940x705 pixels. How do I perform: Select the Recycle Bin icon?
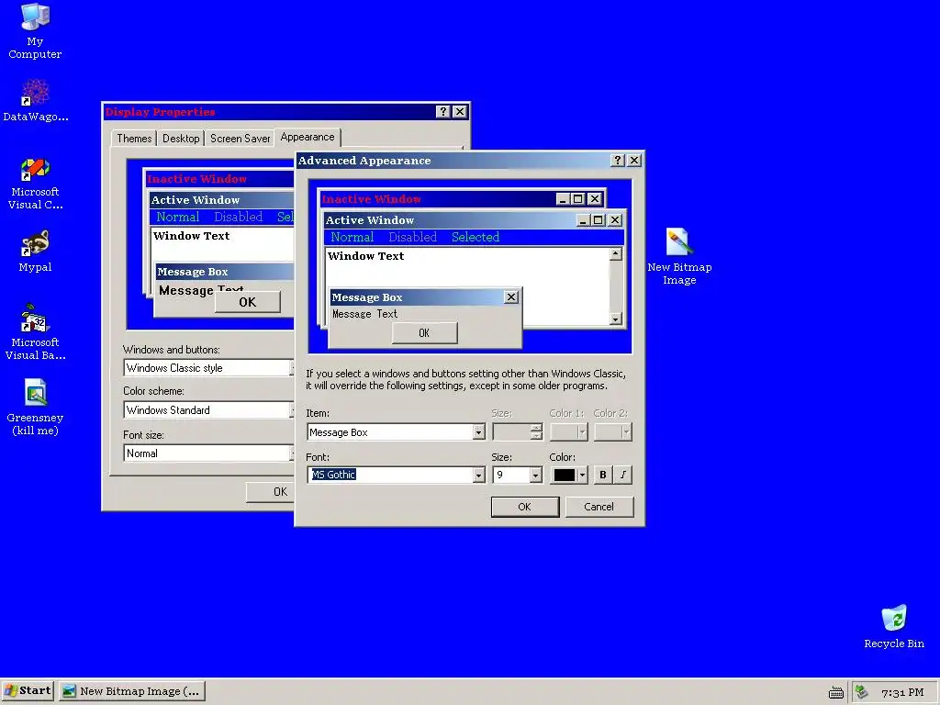coord(894,627)
